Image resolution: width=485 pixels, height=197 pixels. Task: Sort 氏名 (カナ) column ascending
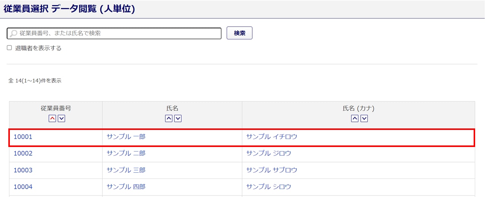355,119
